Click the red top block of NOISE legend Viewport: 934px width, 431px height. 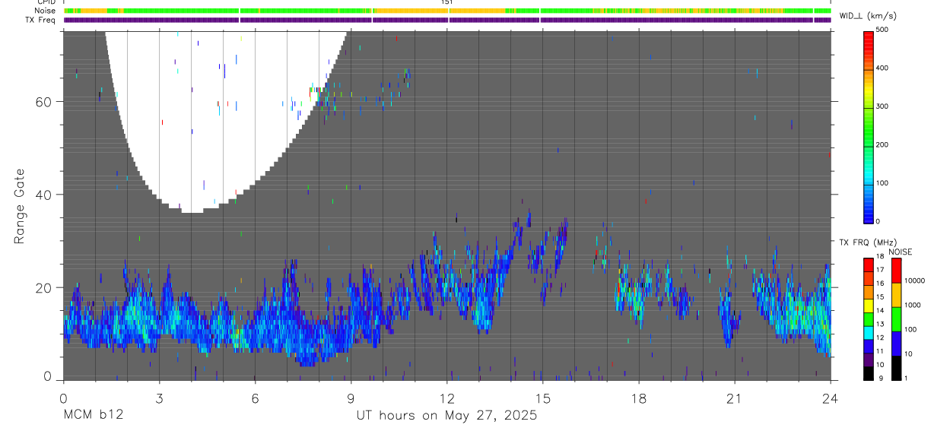(x=896, y=271)
